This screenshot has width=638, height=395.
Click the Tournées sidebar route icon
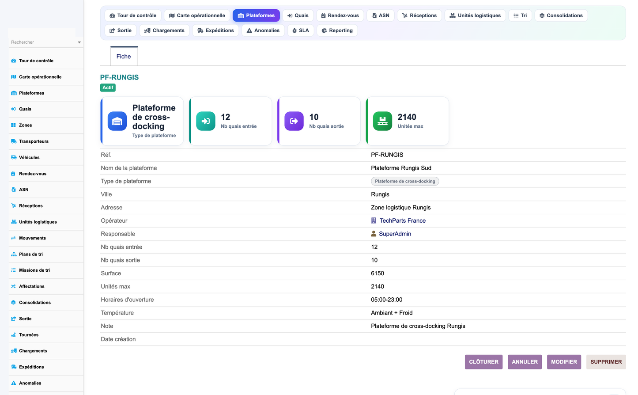point(14,335)
